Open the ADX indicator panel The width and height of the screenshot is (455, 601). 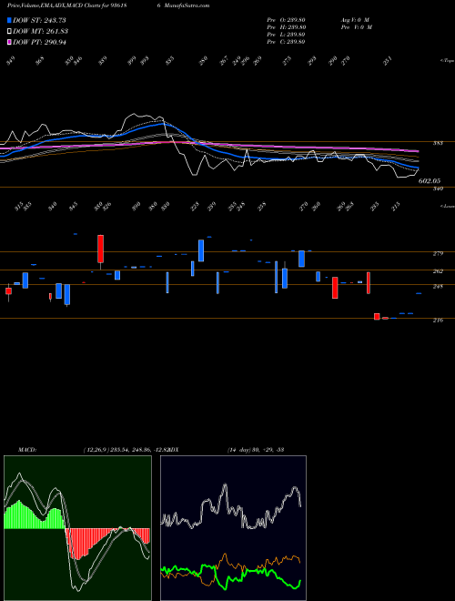(233, 528)
